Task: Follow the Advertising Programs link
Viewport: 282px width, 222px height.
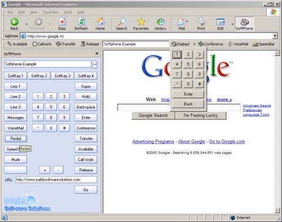Action: (153, 142)
